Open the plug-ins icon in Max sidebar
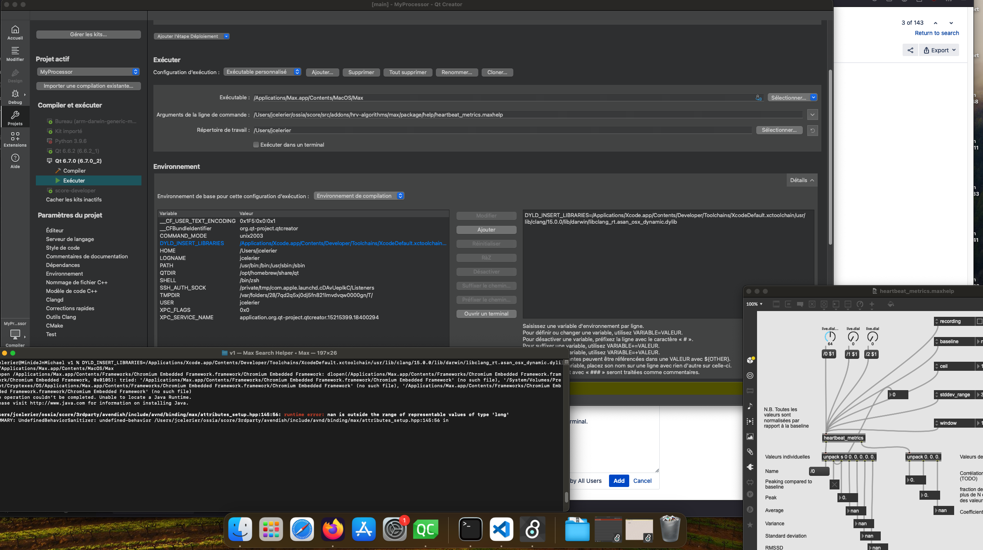Screen dimensions: 983x550 pos(750,467)
